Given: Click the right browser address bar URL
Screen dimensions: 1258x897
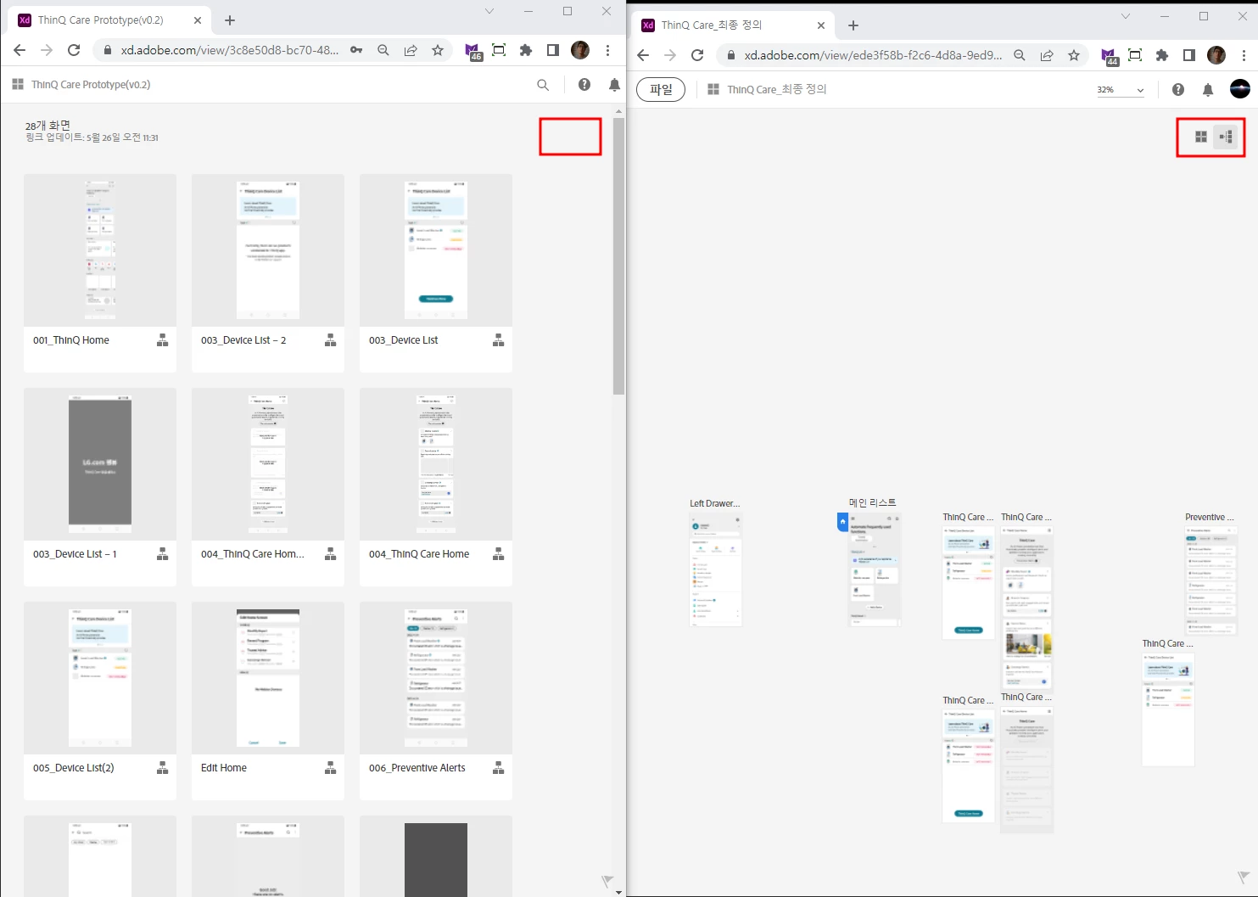Looking at the screenshot, I should (873, 55).
